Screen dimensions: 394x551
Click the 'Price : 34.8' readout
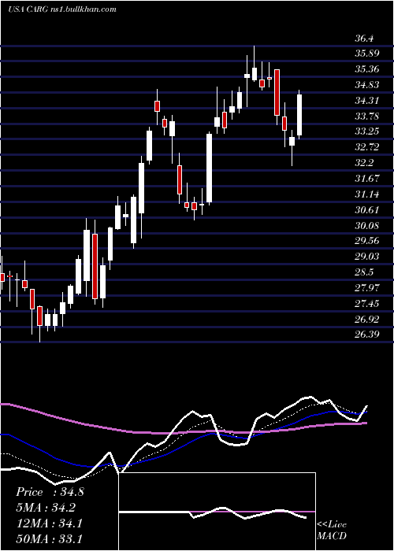50,492
